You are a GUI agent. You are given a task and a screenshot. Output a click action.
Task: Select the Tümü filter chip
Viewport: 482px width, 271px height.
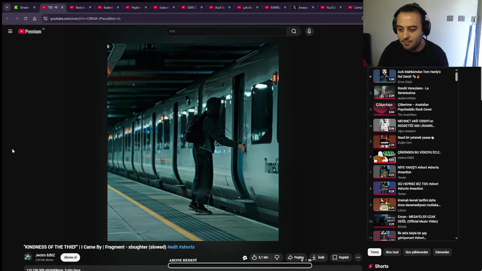[374, 252]
